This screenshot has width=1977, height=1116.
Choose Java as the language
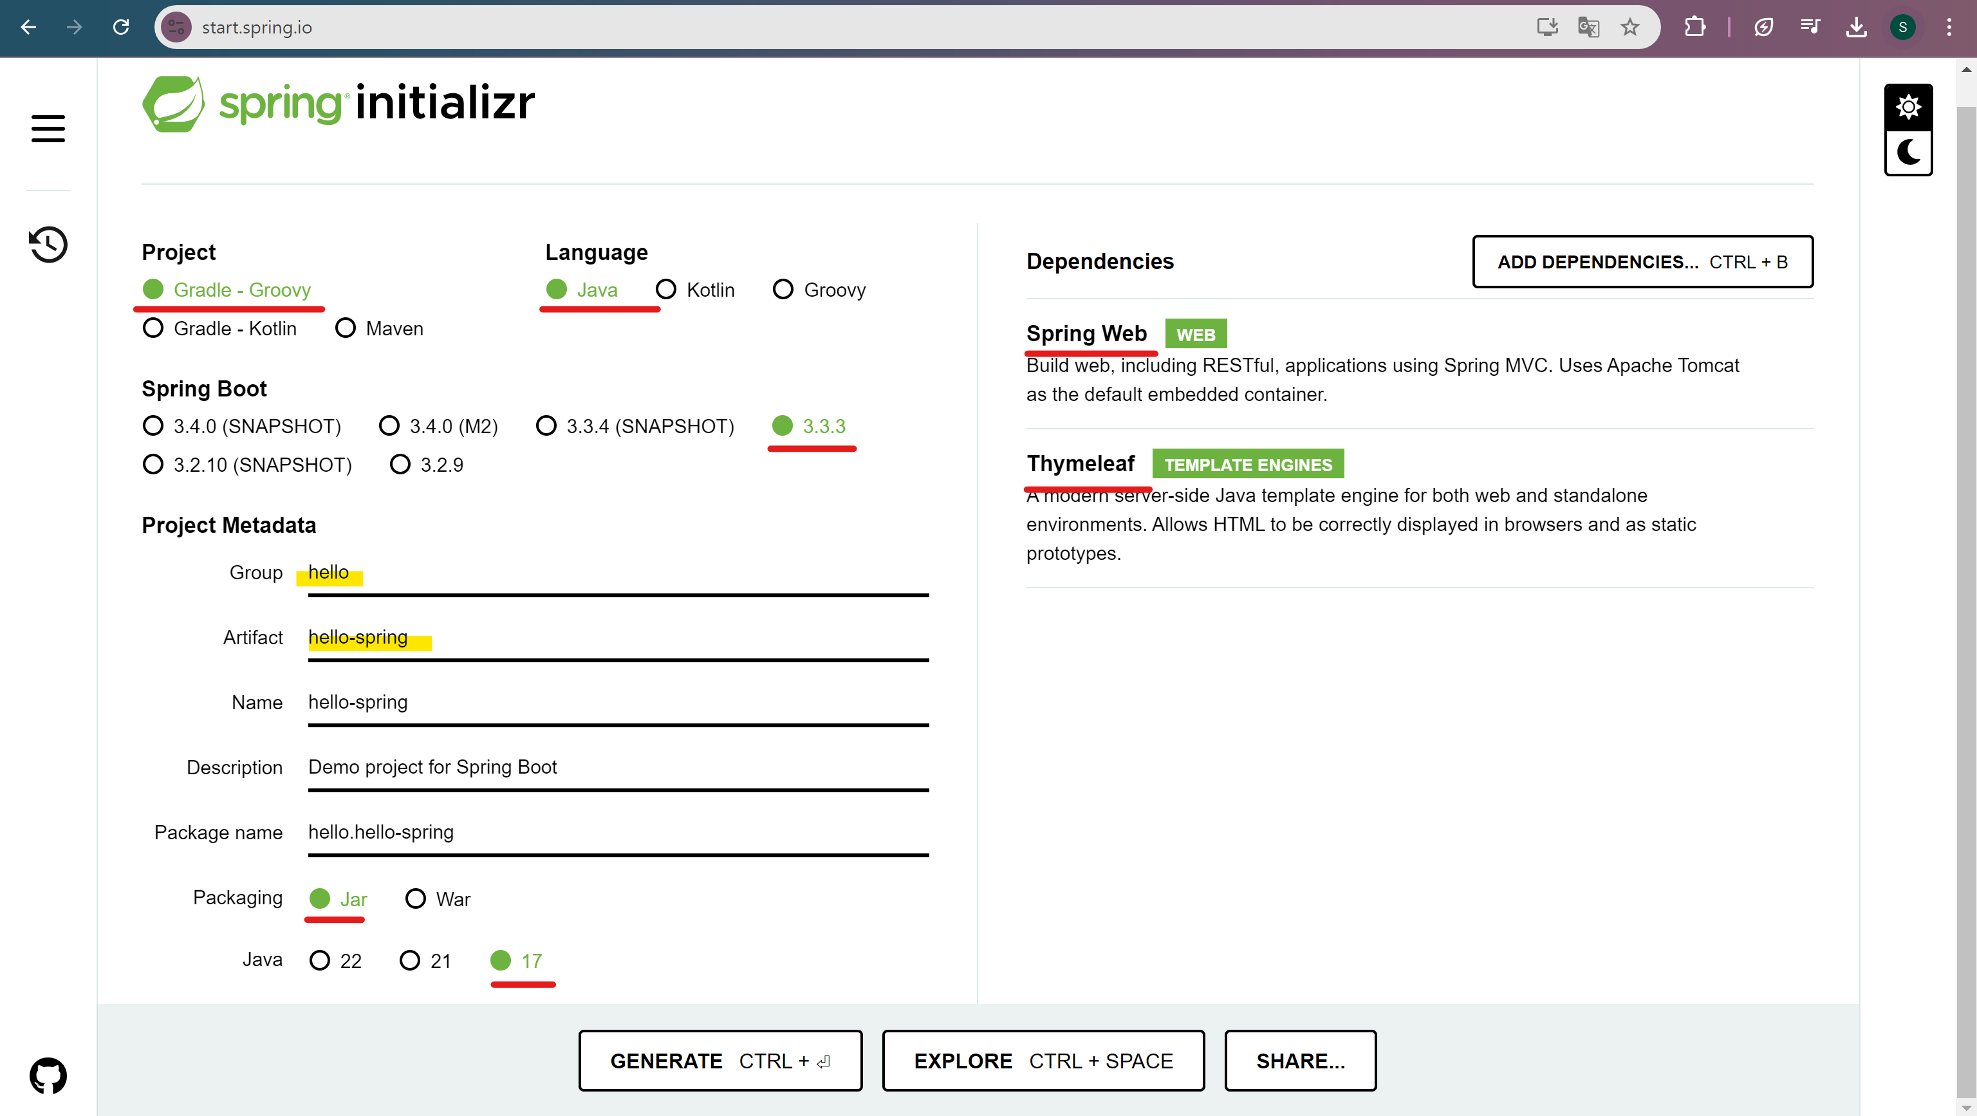coord(582,290)
